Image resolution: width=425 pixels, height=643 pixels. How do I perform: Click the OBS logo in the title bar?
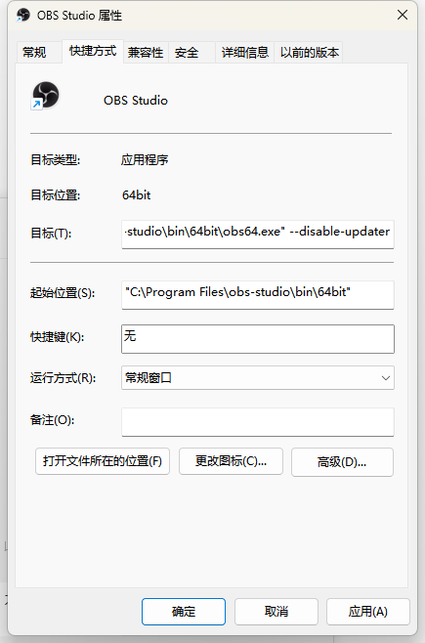(x=23, y=16)
